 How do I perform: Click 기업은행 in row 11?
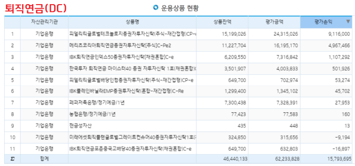click(45, 149)
